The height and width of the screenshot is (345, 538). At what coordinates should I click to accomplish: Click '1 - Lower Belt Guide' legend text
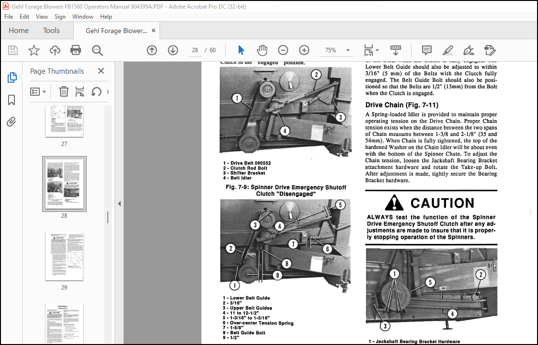tap(246, 298)
